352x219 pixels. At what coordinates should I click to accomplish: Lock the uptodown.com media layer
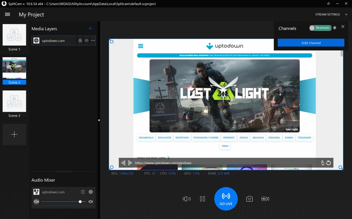80,41
